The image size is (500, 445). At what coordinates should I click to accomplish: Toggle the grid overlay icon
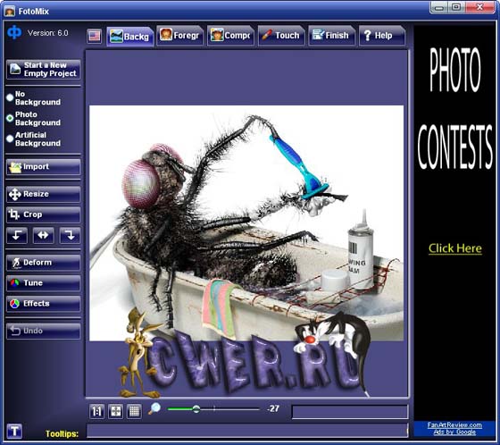(x=134, y=411)
